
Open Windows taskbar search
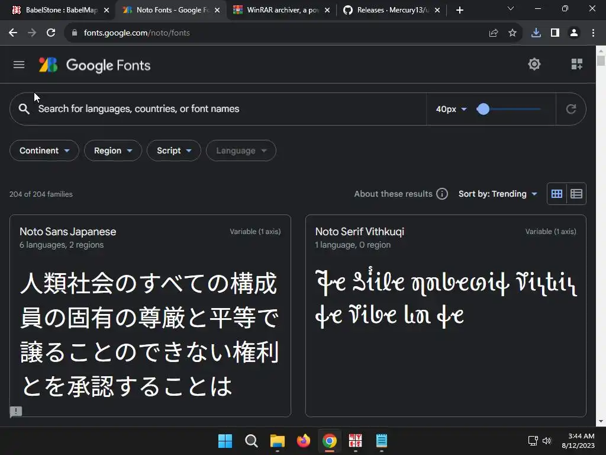251,441
